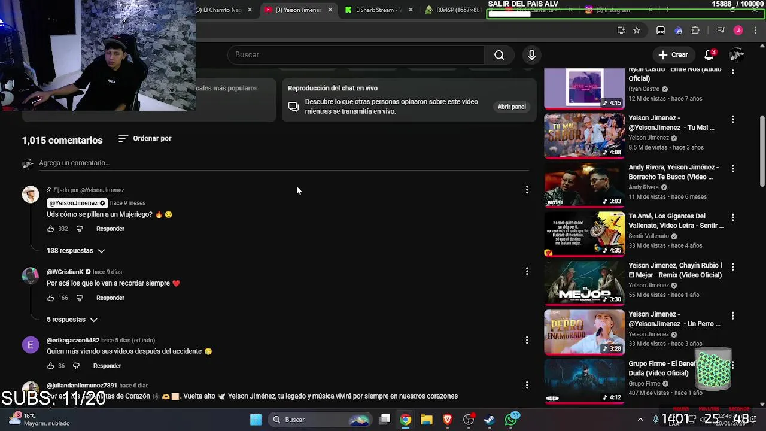This screenshot has height=431, width=766.
Task: Dislike erikagarzon6482's comment
Action: pos(76,366)
